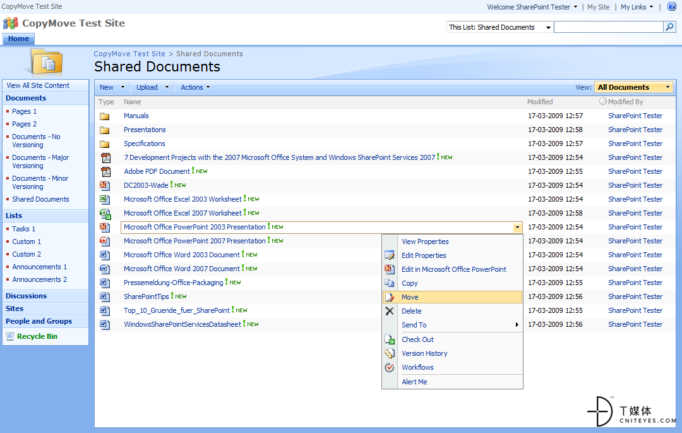Click the Excel 2007 Worksheet file icon

105,214
